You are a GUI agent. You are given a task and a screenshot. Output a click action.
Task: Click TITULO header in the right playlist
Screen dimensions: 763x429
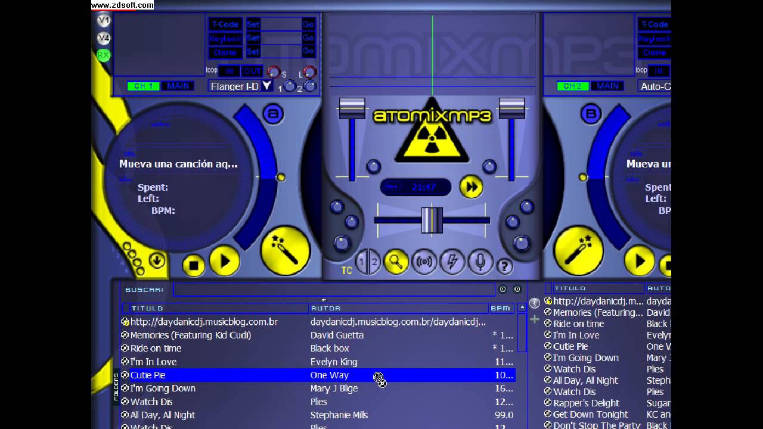click(x=598, y=288)
